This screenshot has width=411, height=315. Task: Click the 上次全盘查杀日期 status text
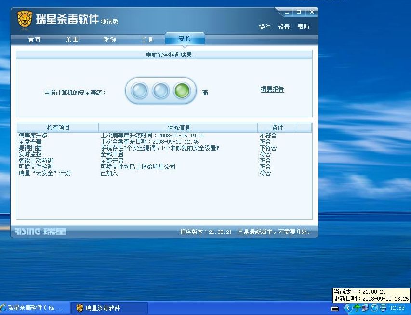150,142
